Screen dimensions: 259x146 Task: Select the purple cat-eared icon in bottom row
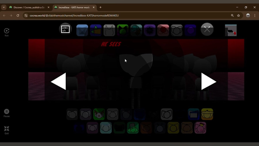pos(92,128)
